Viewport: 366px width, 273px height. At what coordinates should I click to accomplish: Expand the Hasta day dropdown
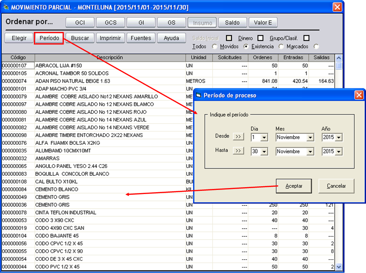pos(264,152)
